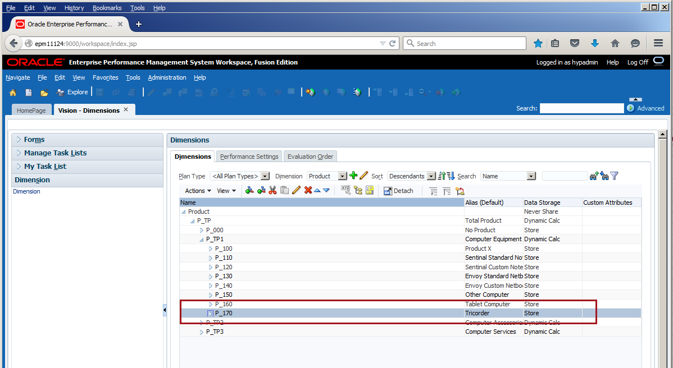Switch to Evaluation Order tab

310,157
